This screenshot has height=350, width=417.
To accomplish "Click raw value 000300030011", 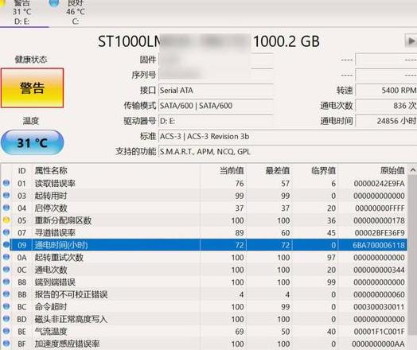I will pos(380,307).
